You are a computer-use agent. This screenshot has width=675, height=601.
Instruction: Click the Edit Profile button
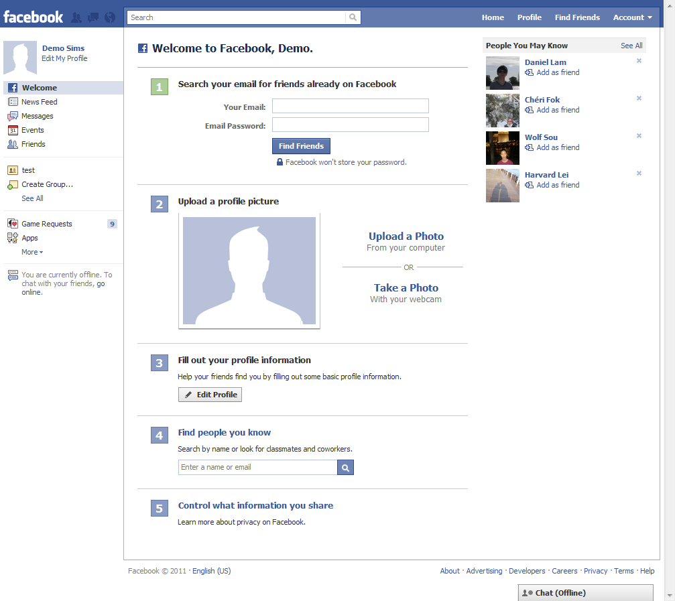click(x=210, y=395)
